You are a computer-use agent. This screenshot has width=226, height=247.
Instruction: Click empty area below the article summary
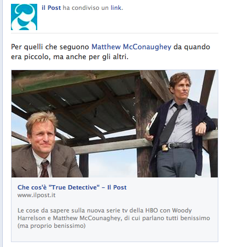pyautogui.click(x=114, y=236)
